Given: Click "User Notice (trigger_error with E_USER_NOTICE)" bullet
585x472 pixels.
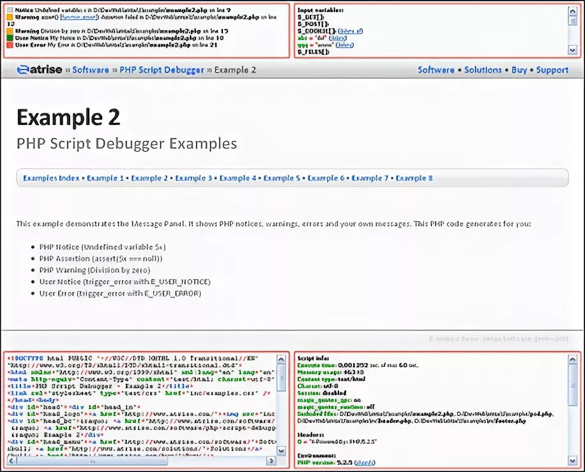Looking at the screenshot, I should (125, 282).
